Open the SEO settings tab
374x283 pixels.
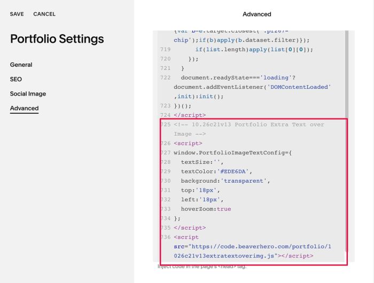pyautogui.click(x=15, y=79)
